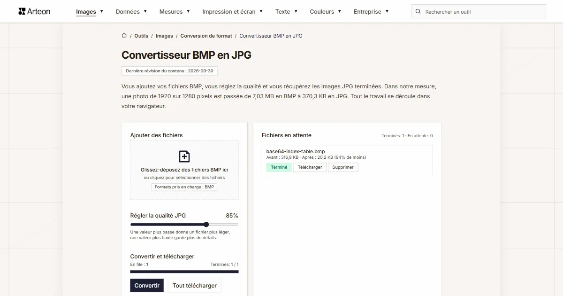Image resolution: width=563 pixels, height=296 pixels.
Task: Expand the arrow next to Couleurs
Action: [x=339, y=11]
